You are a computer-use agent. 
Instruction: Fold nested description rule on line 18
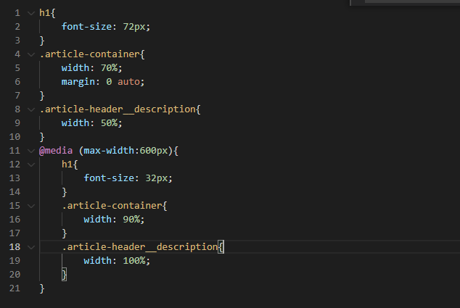(x=30, y=247)
